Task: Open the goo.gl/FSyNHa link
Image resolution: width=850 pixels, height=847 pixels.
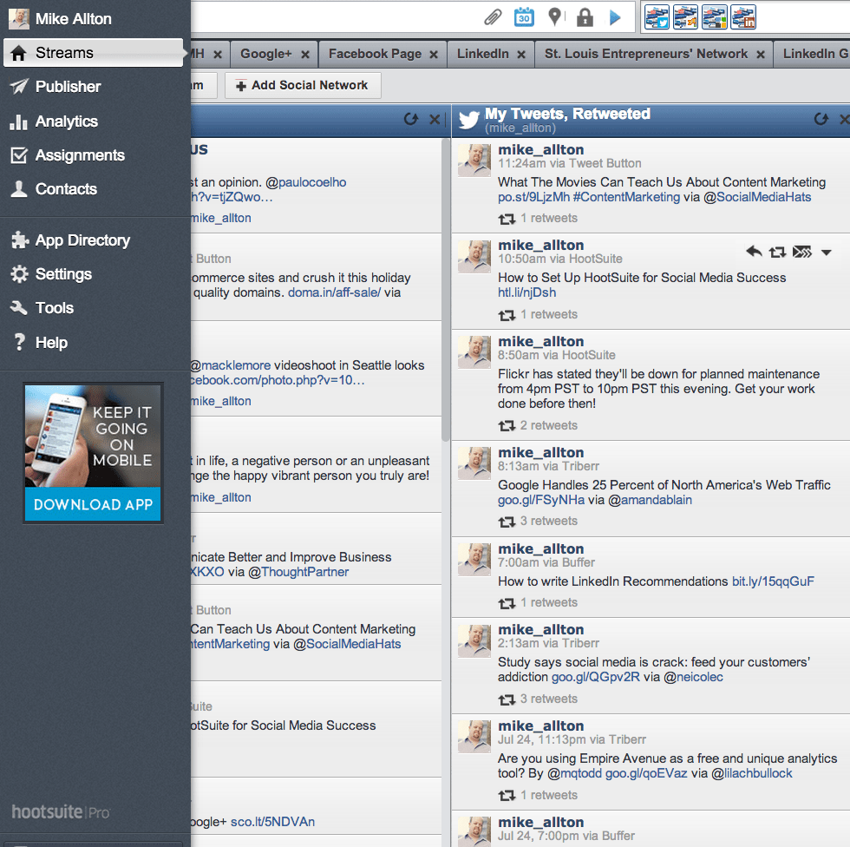Action: (541, 500)
